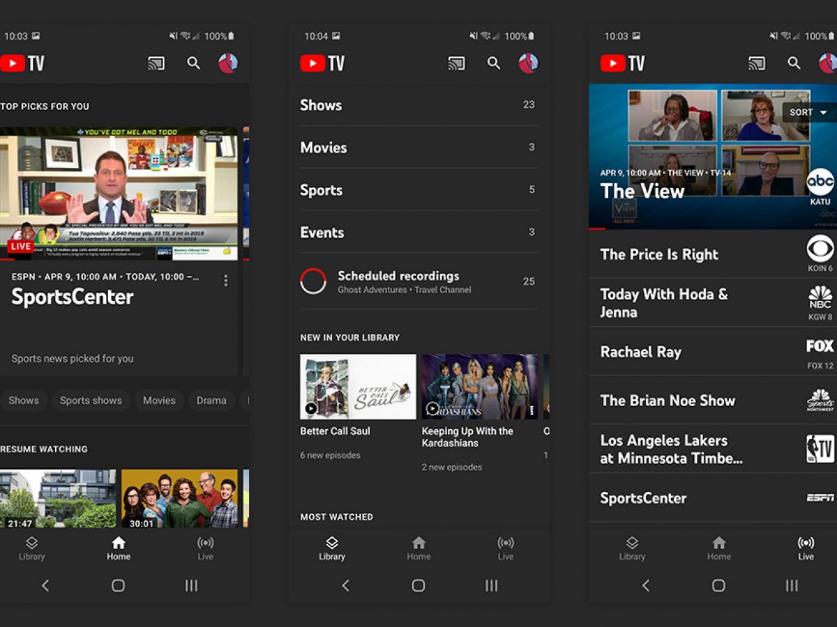Image resolution: width=837 pixels, height=627 pixels.
Task: Open the profile avatar on the Library screen
Action: (528, 63)
